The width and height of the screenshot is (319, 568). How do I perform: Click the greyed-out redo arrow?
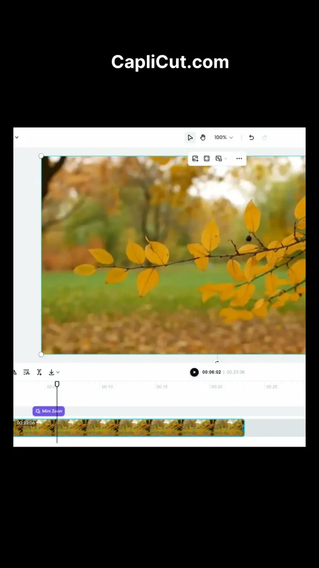point(264,138)
